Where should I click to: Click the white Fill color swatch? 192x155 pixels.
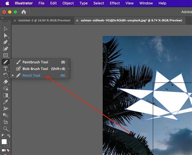4,142
